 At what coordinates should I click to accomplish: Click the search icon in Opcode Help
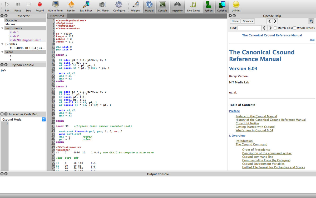[311, 21]
